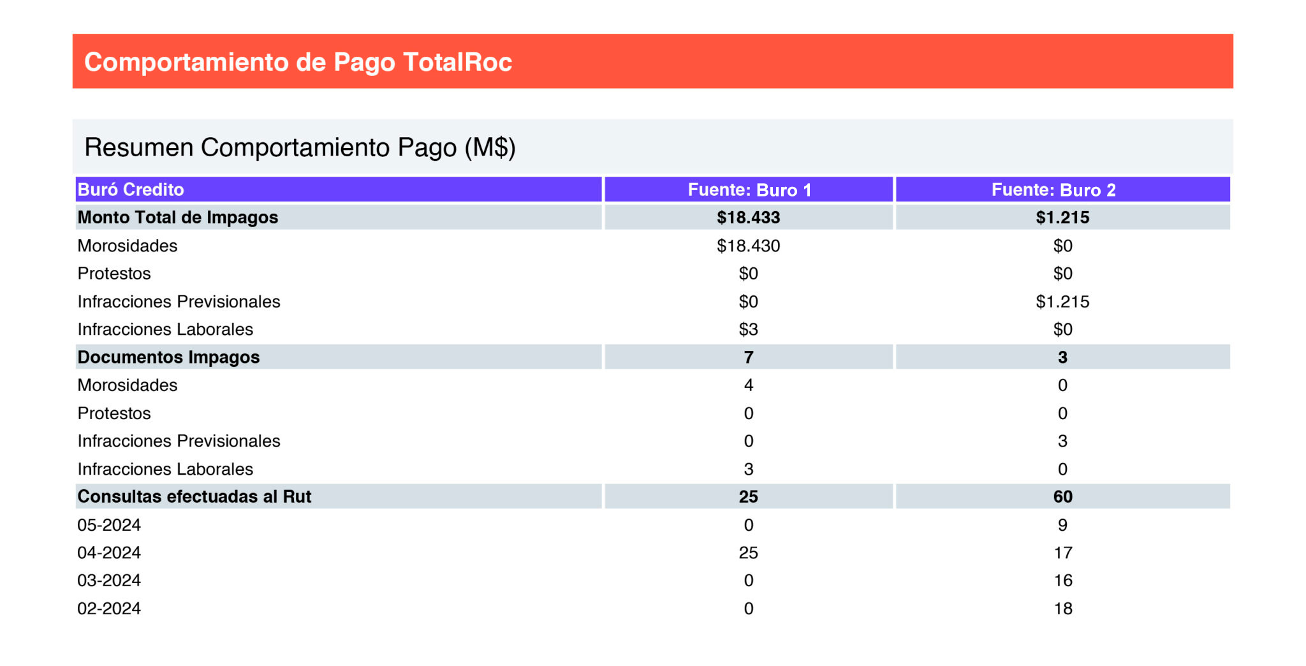1306x666 pixels.
Task: Click the 04-2024 Buro 2 value 17
Action: click(x=1063, y=552)
